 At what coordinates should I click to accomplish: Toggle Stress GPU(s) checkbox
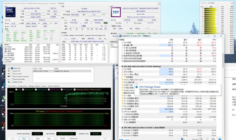click(12, 82)
